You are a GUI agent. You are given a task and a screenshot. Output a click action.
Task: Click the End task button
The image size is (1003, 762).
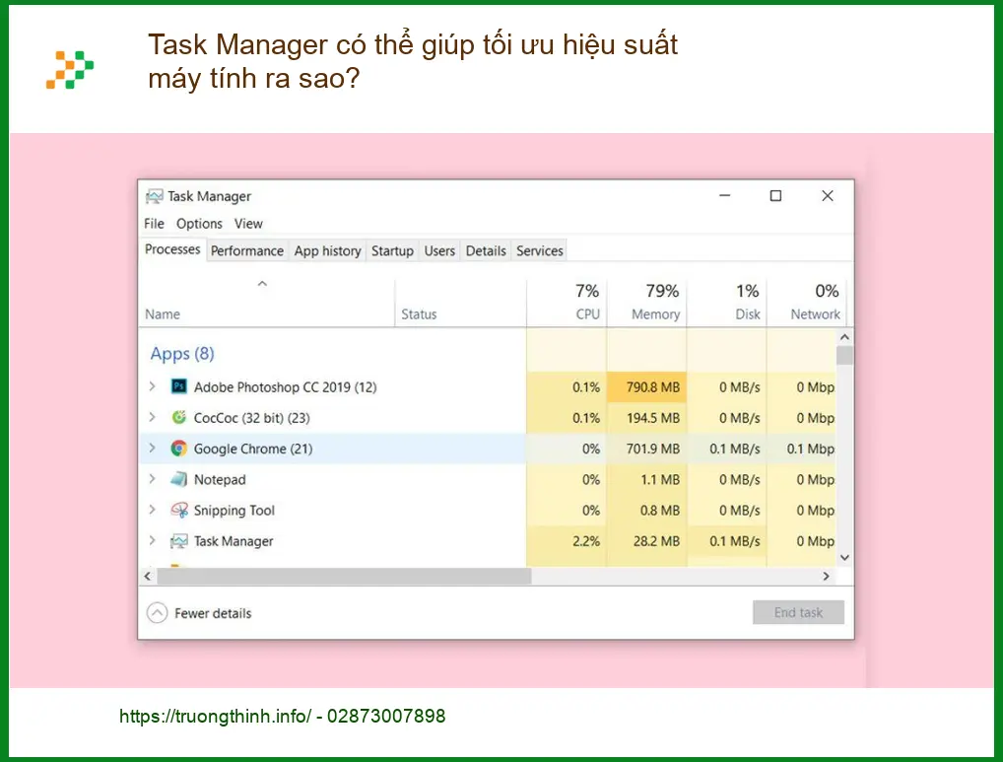798,612
